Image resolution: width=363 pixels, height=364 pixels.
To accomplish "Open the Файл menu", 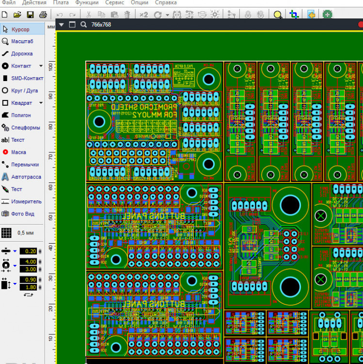I will coord(9,3).
